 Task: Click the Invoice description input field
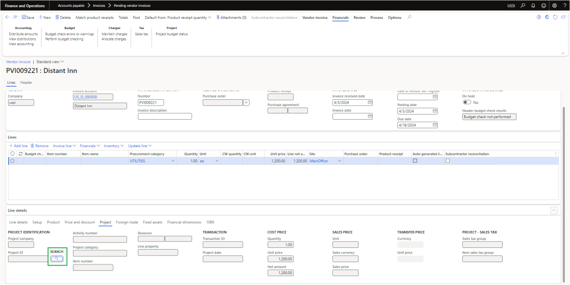tap(165, 116)
